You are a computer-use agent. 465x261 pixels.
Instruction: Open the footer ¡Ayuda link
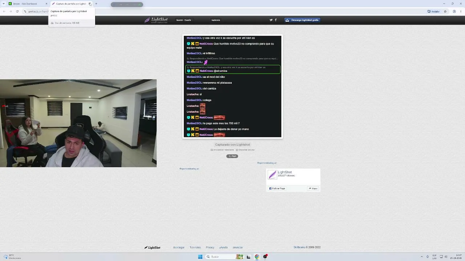pyautogui.click(x=223, y=248)
